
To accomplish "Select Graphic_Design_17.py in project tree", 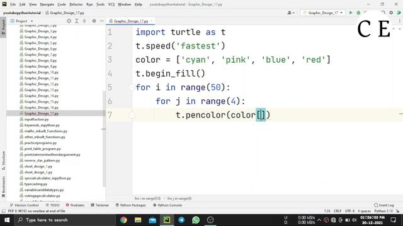I will pos(42,114).
